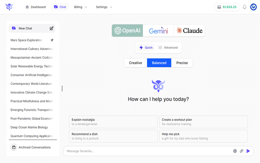
Task: Click the new chat compose icon
Action: (51, 28)
